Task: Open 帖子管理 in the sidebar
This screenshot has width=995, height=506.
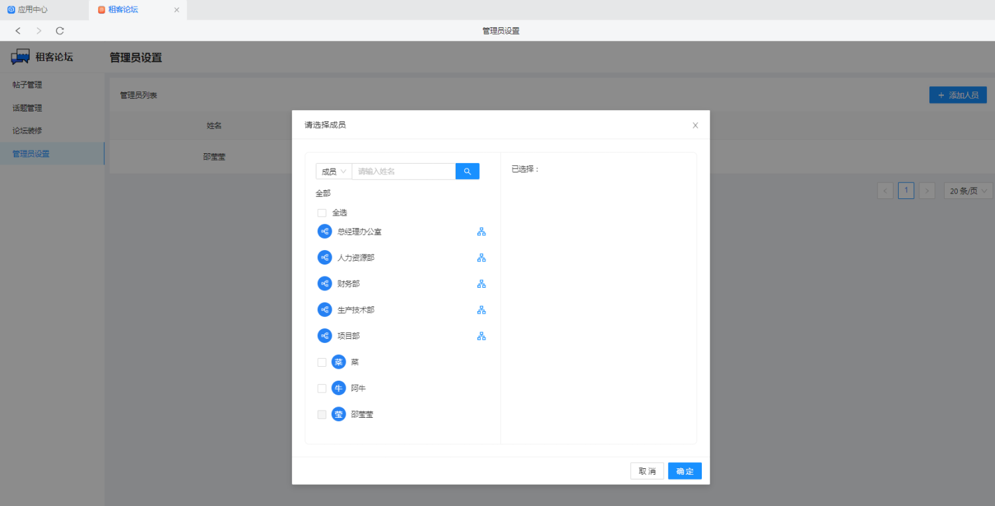Action: click(x=27, y=85)
